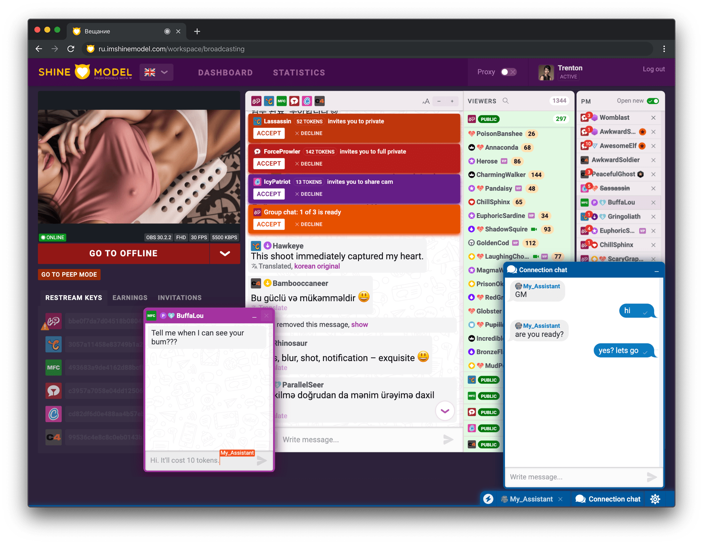Open the Dashboard menu
The height and width of the screenshot is (544, 703).
(225, 72)
